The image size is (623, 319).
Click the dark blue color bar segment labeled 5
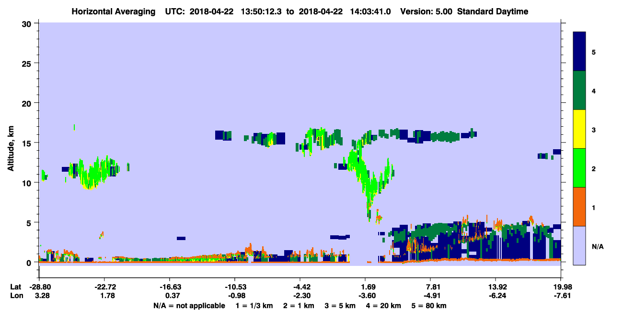click(579, 52)
